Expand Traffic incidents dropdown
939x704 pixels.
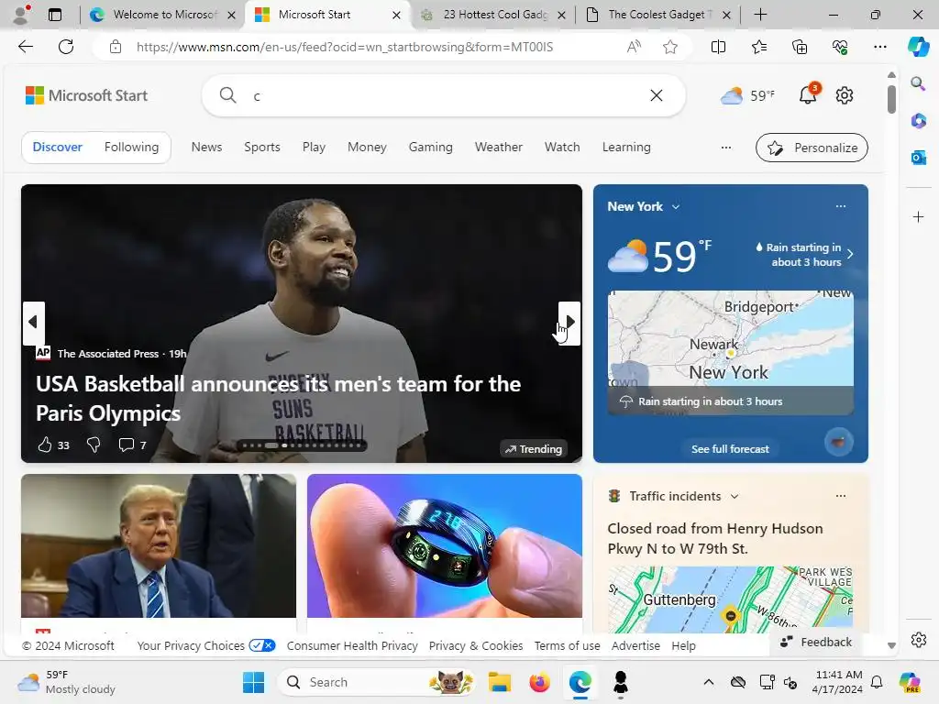pos(735,496)
